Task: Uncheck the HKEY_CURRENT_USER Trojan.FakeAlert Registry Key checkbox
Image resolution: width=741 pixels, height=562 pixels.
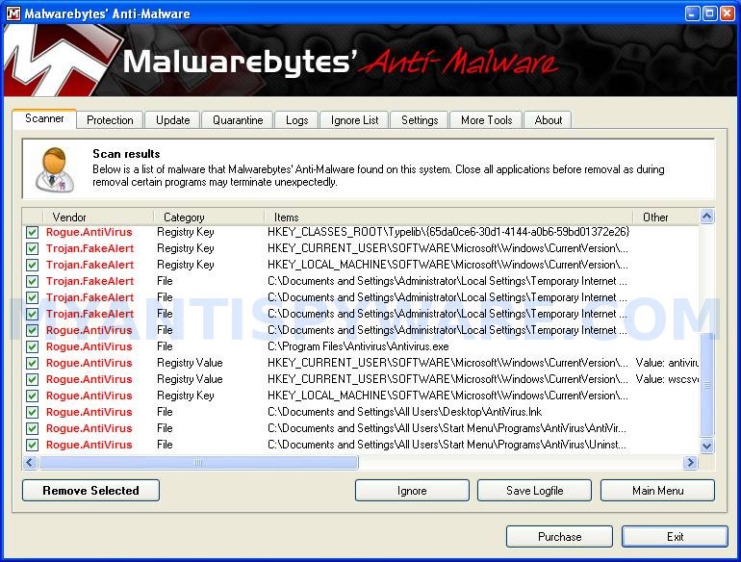Action: pyautogui.click(x=32, y=248)
